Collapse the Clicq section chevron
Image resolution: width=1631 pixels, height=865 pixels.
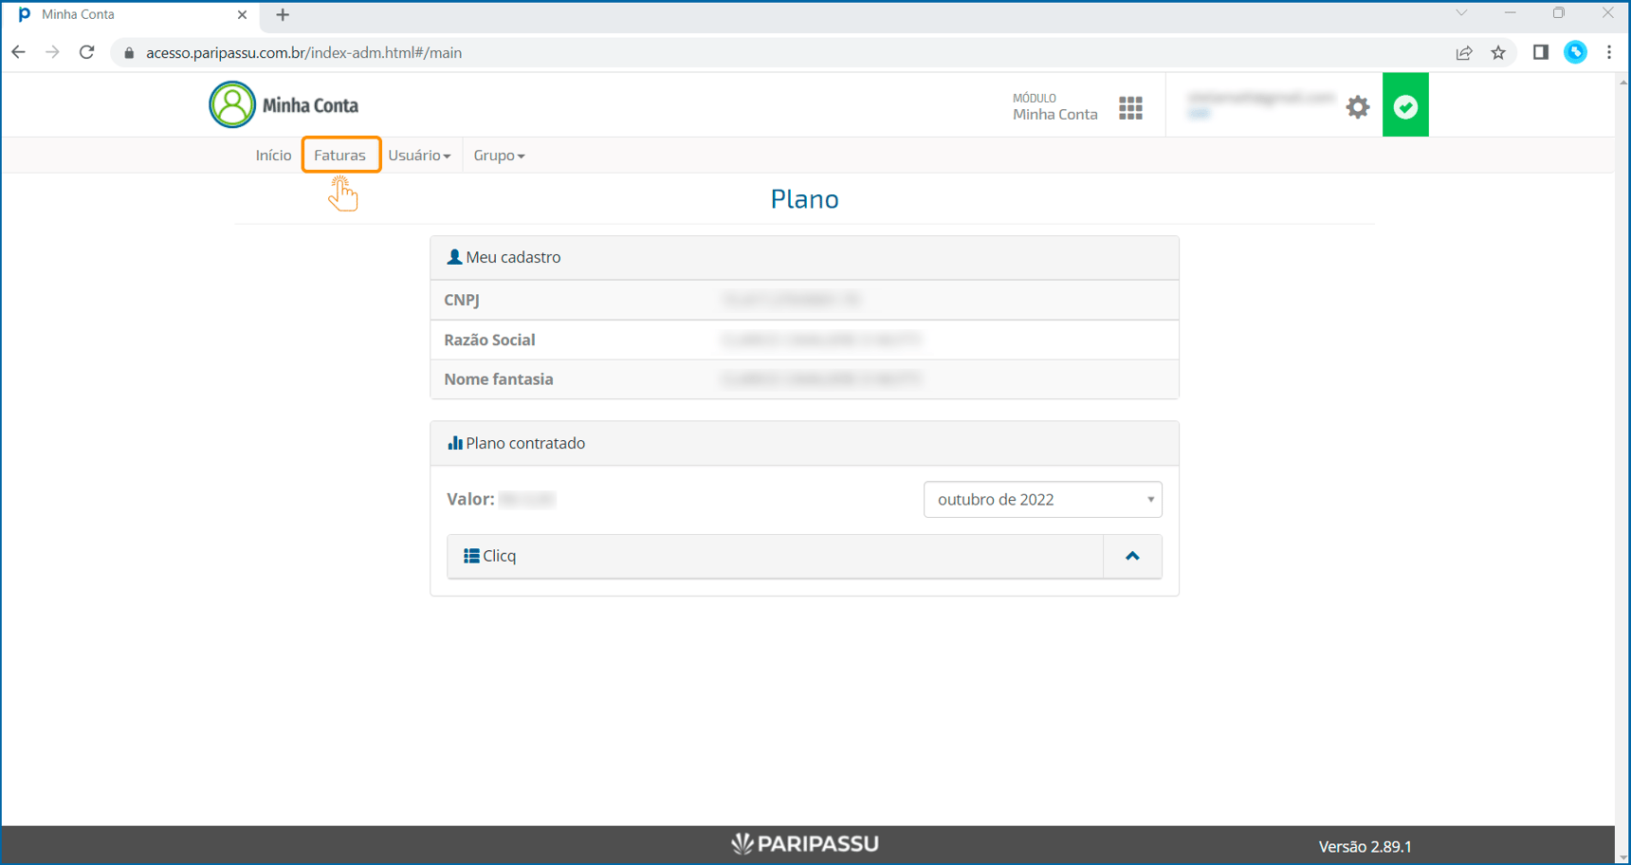point(1131,557)
